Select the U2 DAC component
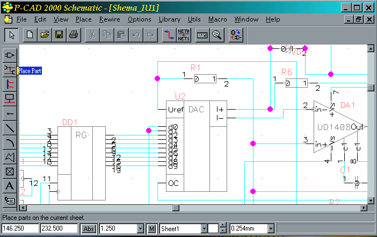377x237 pixels. [x=197, y=146]
